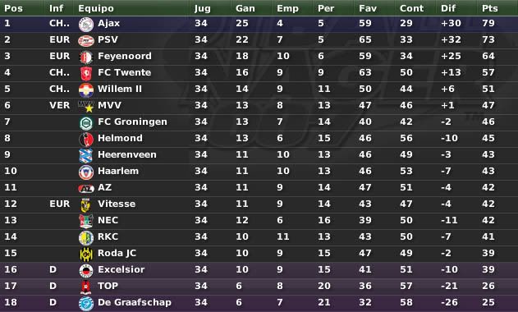Select the NEC row in table
This screenshot has height=312, width=518.
point(259,220)
